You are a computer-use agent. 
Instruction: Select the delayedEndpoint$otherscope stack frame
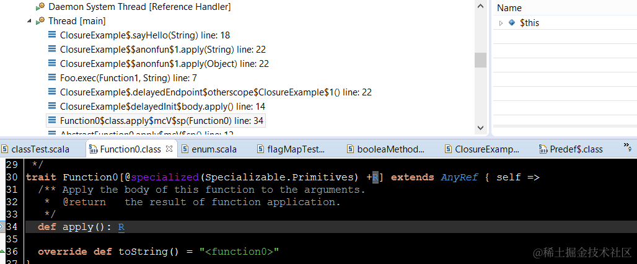[x=215, y=92]
